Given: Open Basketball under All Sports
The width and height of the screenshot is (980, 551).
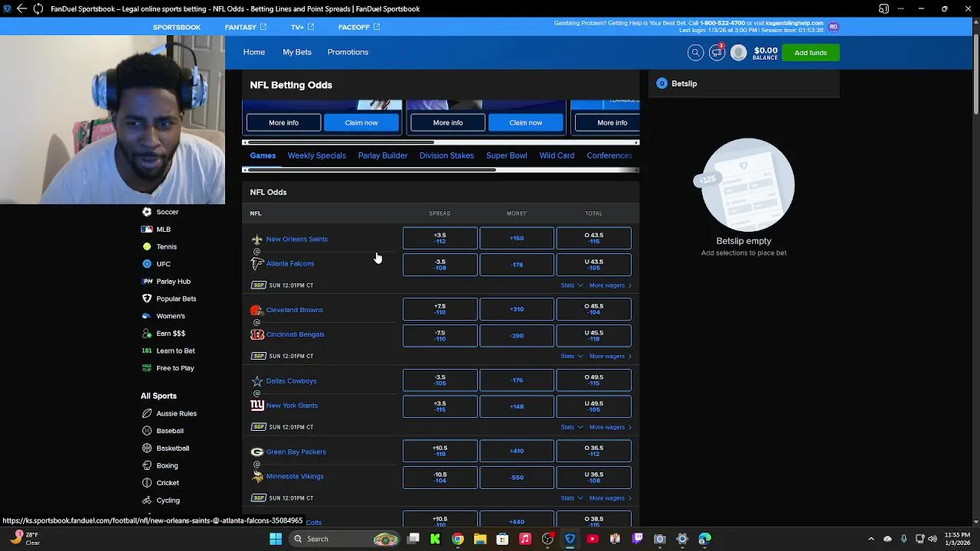Looking at the screenshot, I should click(x=165, y=448).
